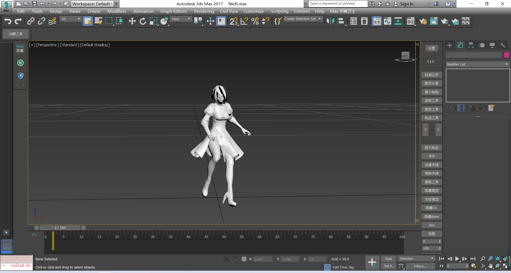The image size is (511, 273).
Task: Choose the Select and Move tool
Action: pyautogui.click(x=132, y=21)
